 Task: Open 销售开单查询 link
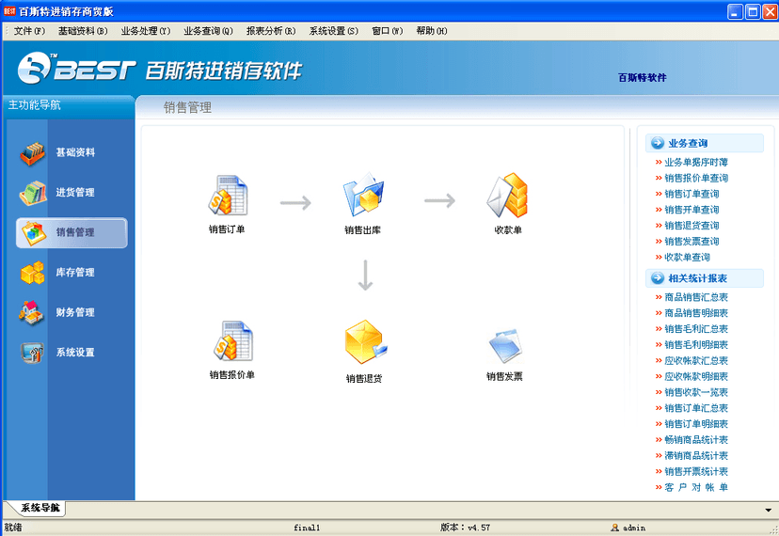coord(692,210)
